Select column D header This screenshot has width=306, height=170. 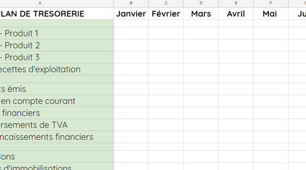coord(201,3)
